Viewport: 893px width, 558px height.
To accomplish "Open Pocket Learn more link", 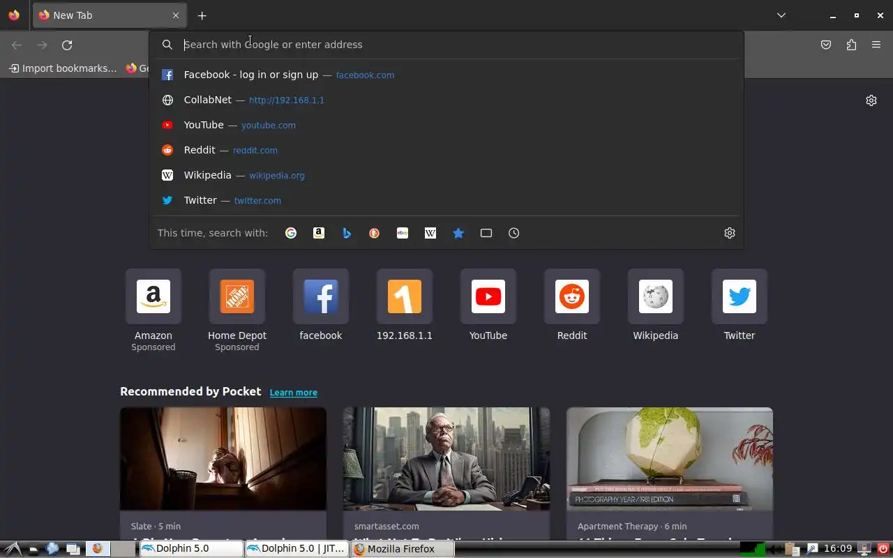I will [293, 393].
